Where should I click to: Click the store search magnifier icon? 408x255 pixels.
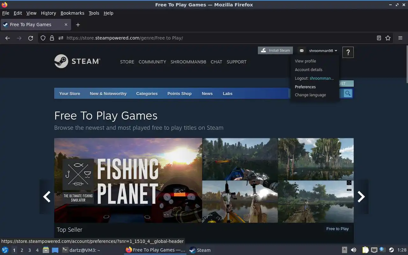pos(348,93)
